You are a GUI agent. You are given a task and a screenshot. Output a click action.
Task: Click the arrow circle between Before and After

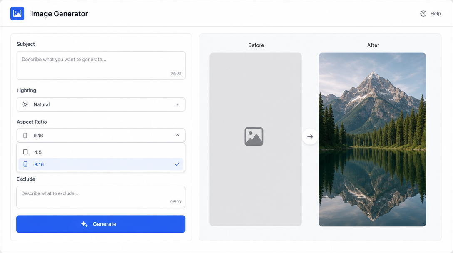tap(310, 136)
